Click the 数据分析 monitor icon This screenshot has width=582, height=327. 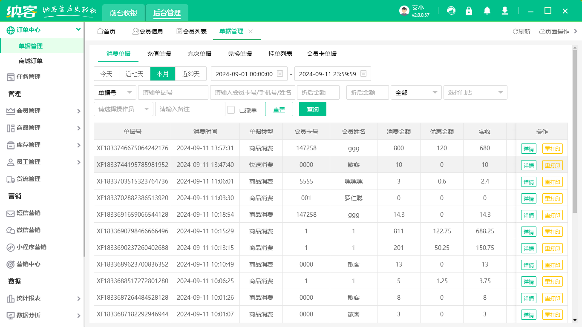click(11, 316)
